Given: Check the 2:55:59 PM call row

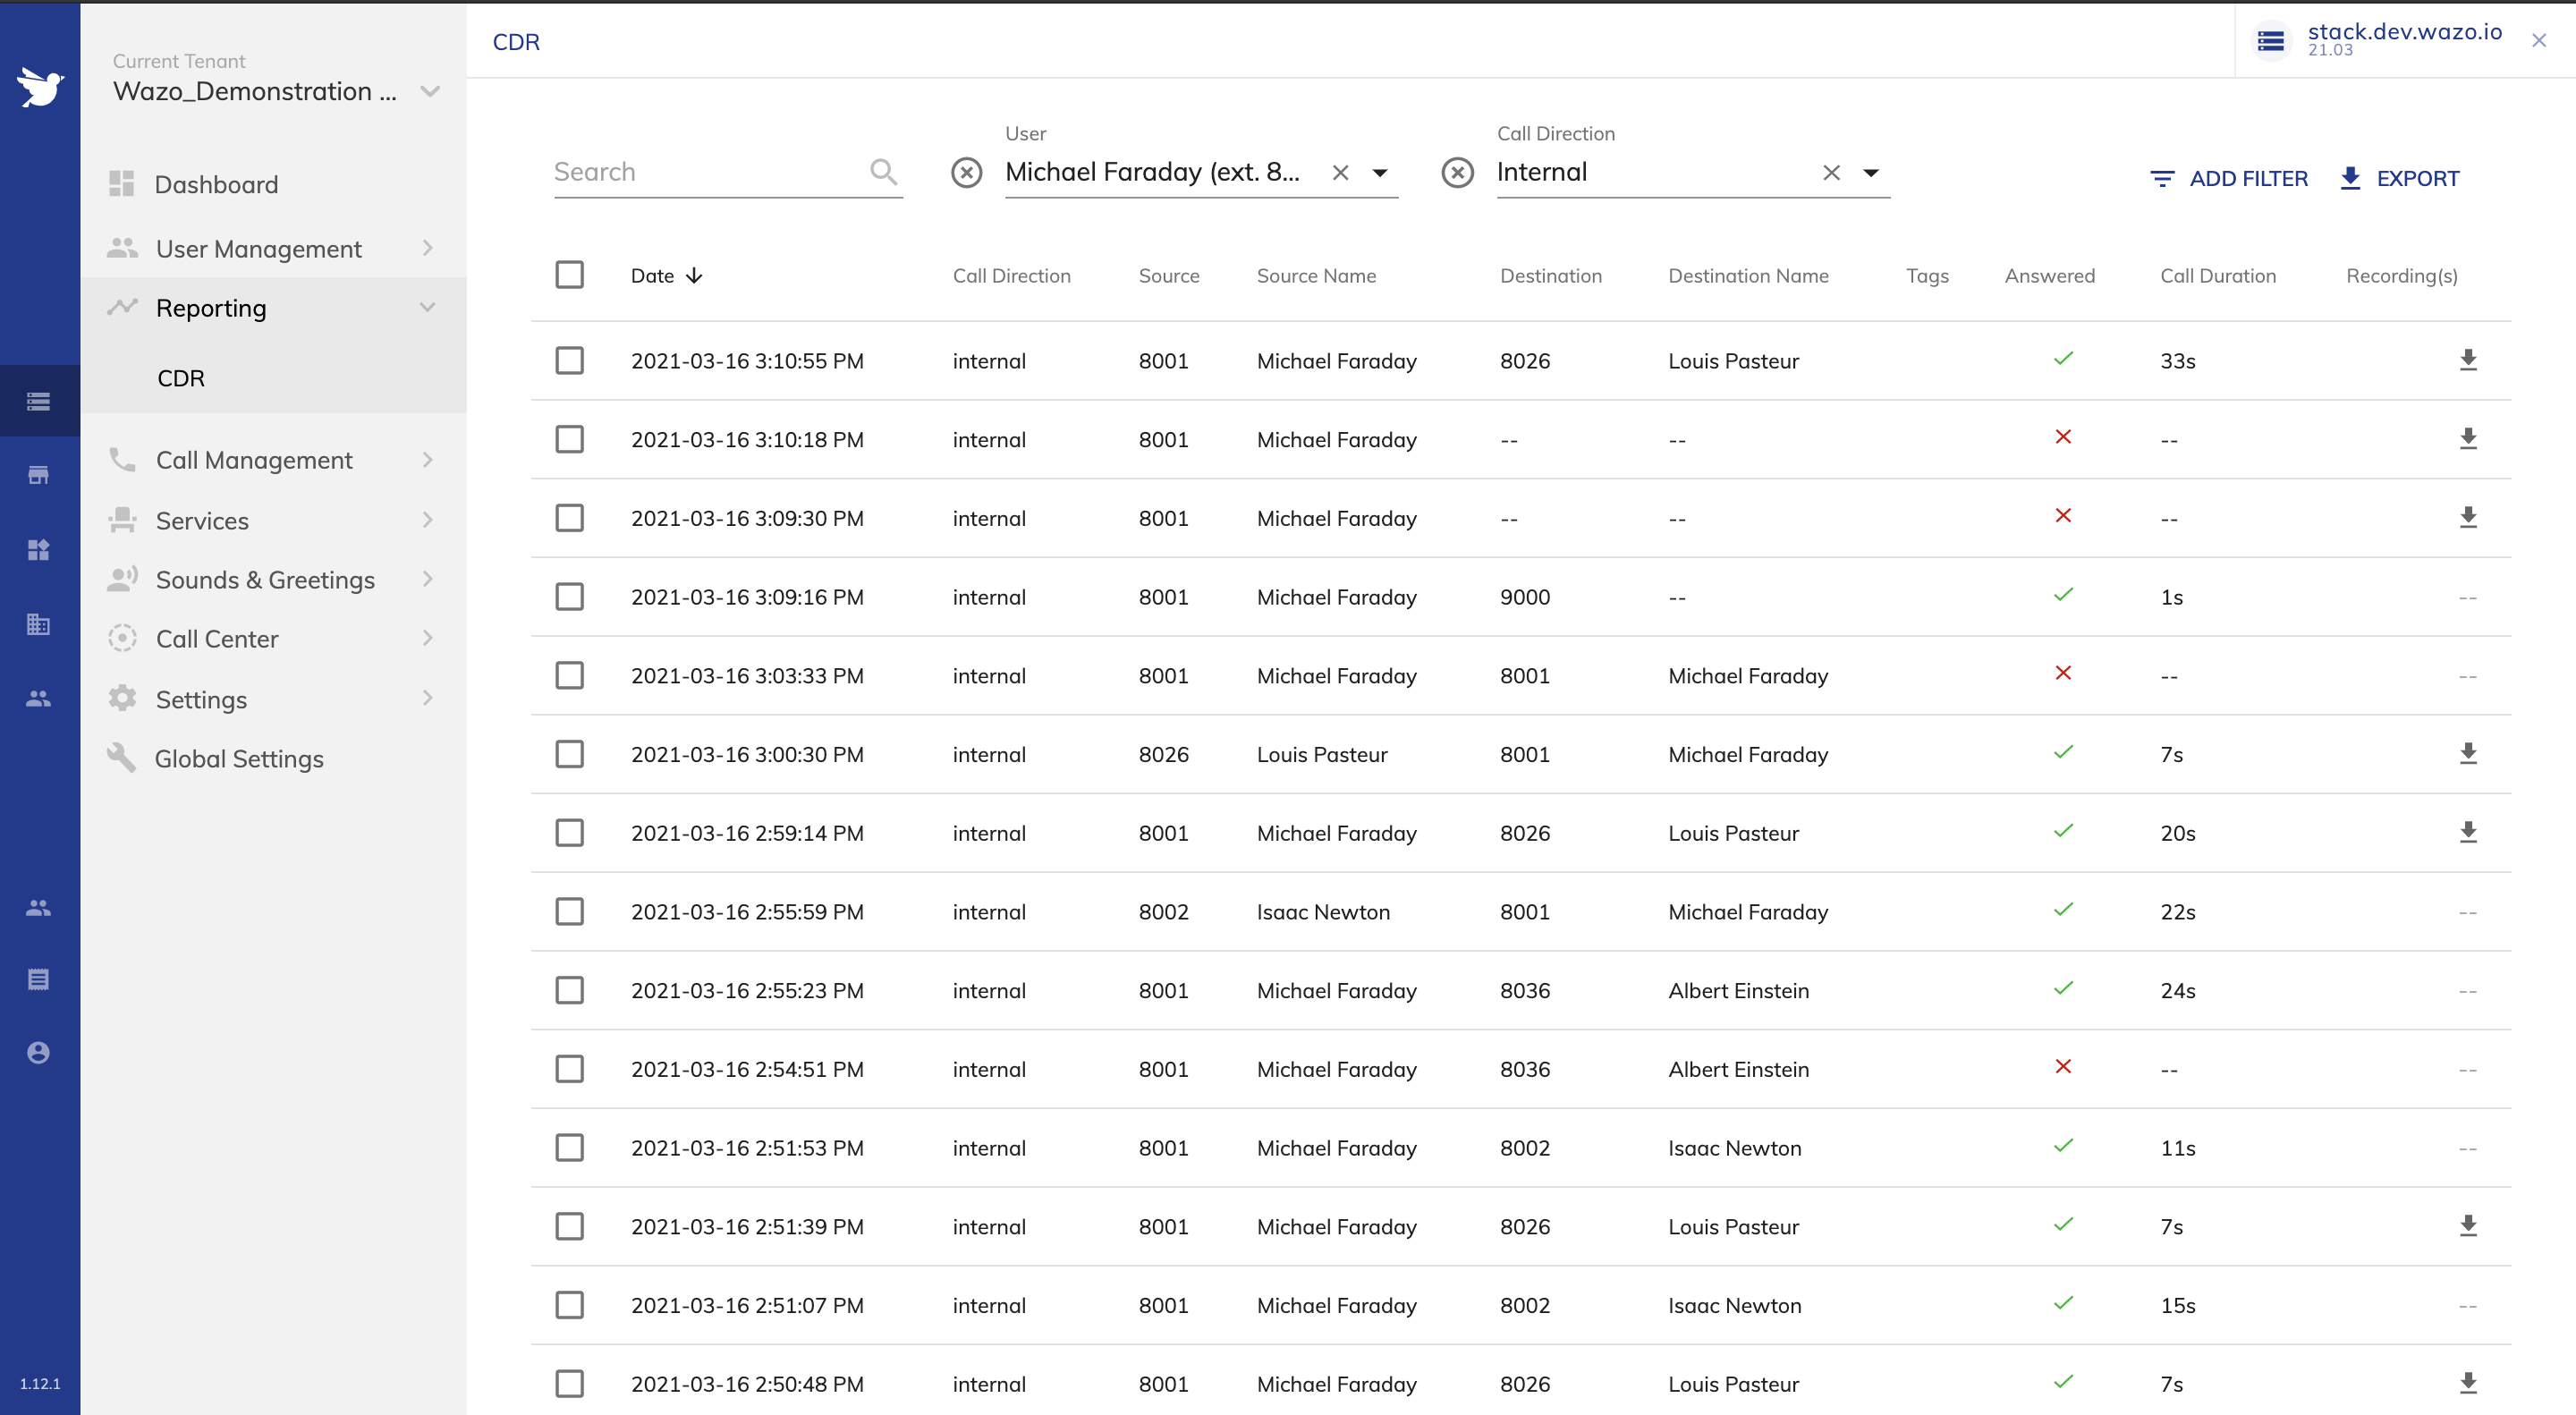Looking at the screenshot, I should [569, 912].
